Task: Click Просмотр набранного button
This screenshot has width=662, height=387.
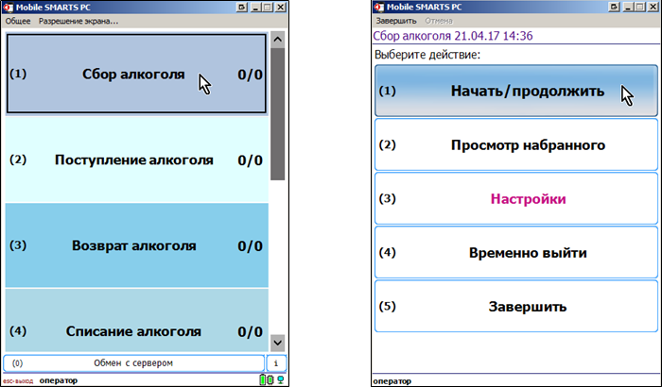Action: 516,144
